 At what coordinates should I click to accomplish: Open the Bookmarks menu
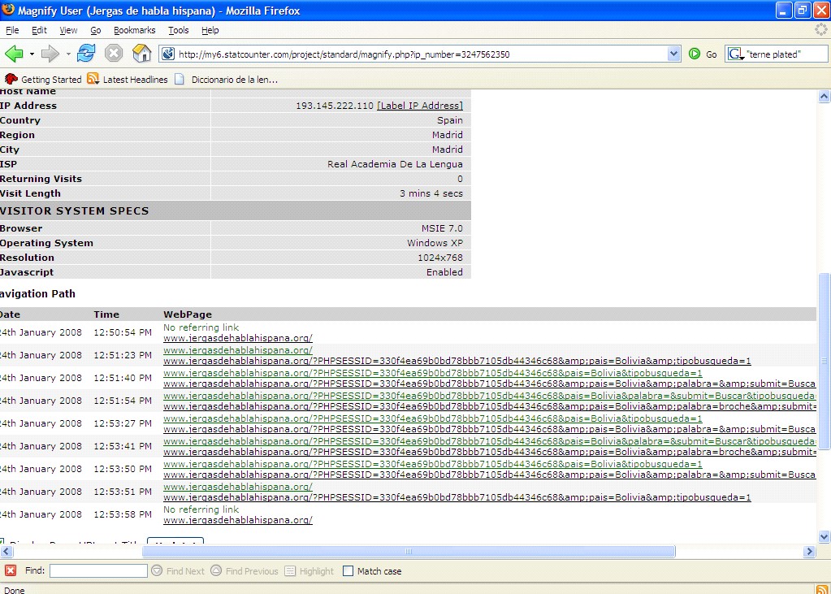pos(135,30)
